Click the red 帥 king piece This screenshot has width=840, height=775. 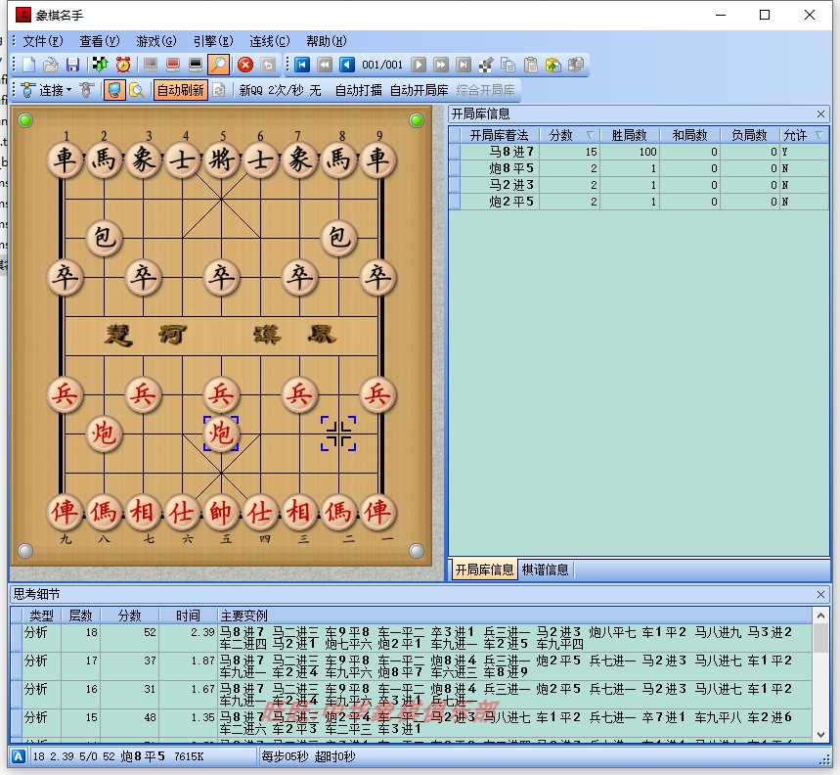pyautogui.click(x=221, y=512)
